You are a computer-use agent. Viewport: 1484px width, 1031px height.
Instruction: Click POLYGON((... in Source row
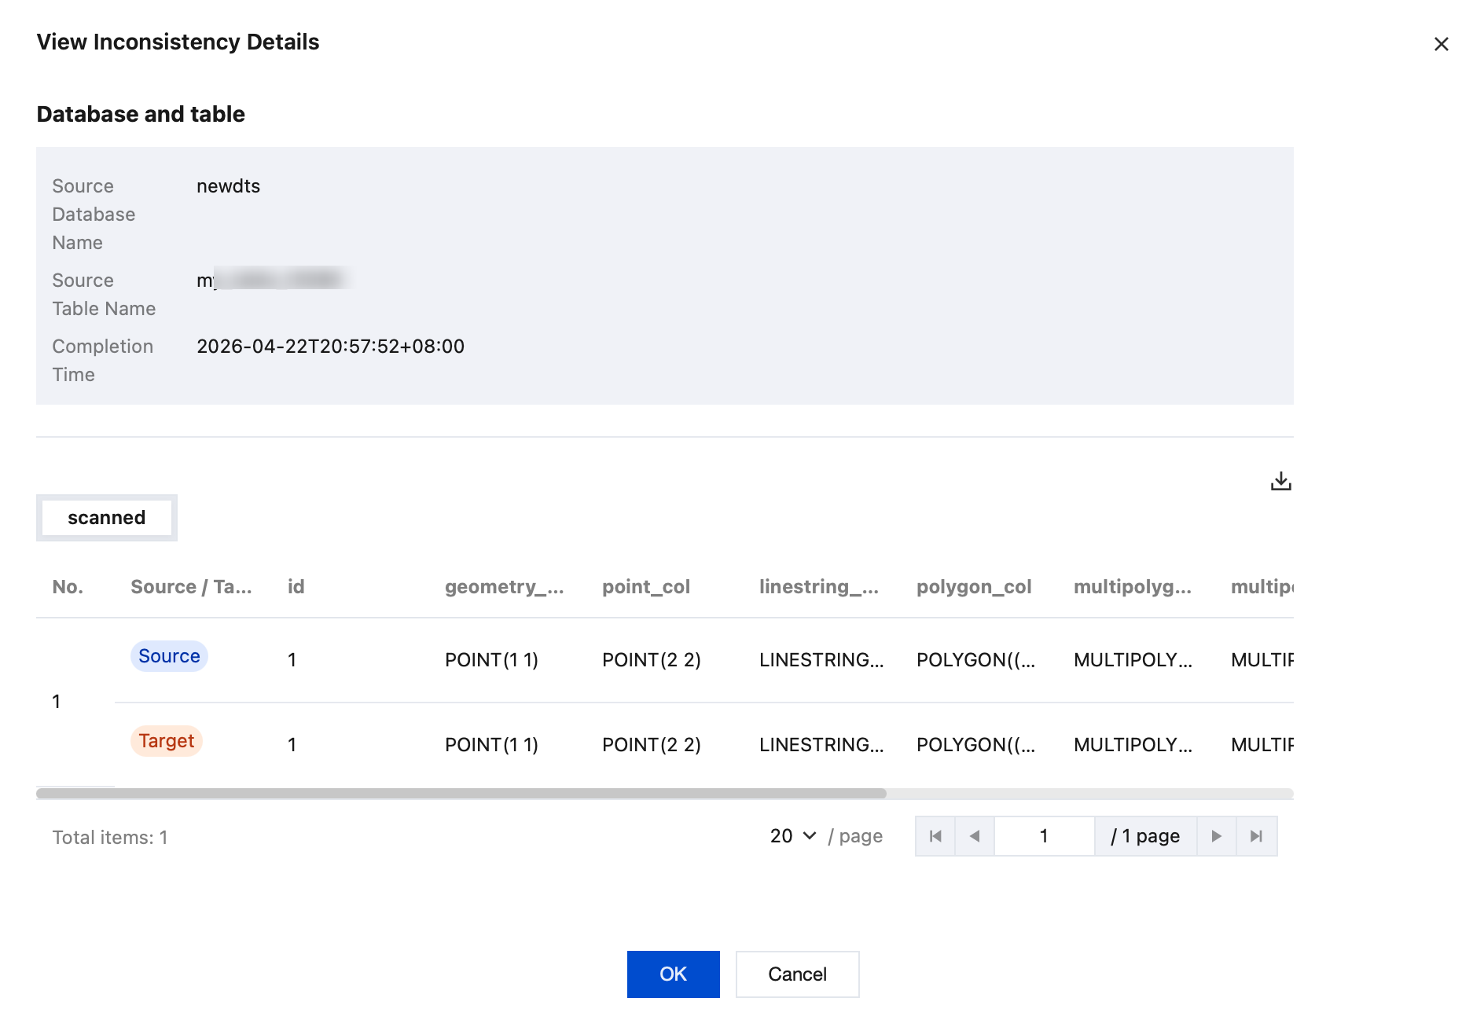975,660
